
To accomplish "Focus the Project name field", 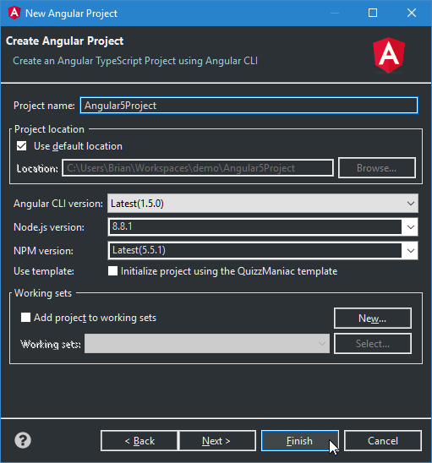I will point(249,105).
